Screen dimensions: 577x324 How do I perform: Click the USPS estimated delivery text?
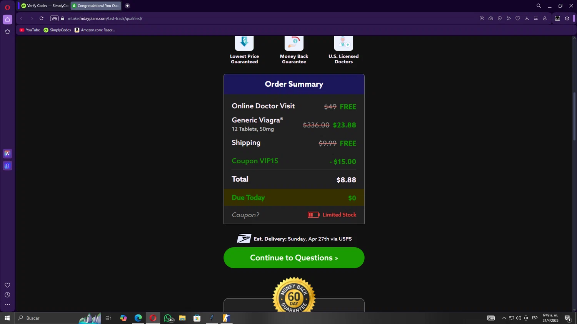pyautogui.click(x=302, y=239)
